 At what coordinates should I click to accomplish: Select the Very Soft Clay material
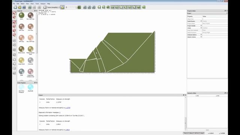(x=30, y=38)
